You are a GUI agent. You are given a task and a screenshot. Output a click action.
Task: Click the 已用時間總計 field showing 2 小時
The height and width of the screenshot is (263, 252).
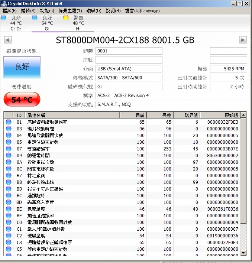point(229,87)
